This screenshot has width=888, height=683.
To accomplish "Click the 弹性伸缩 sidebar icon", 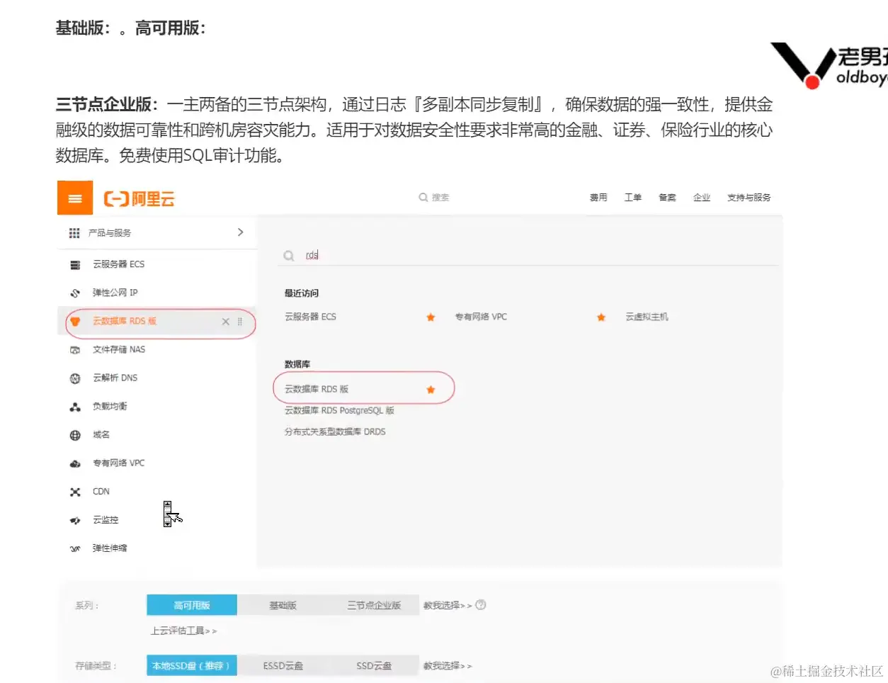I will pos(75,548).
